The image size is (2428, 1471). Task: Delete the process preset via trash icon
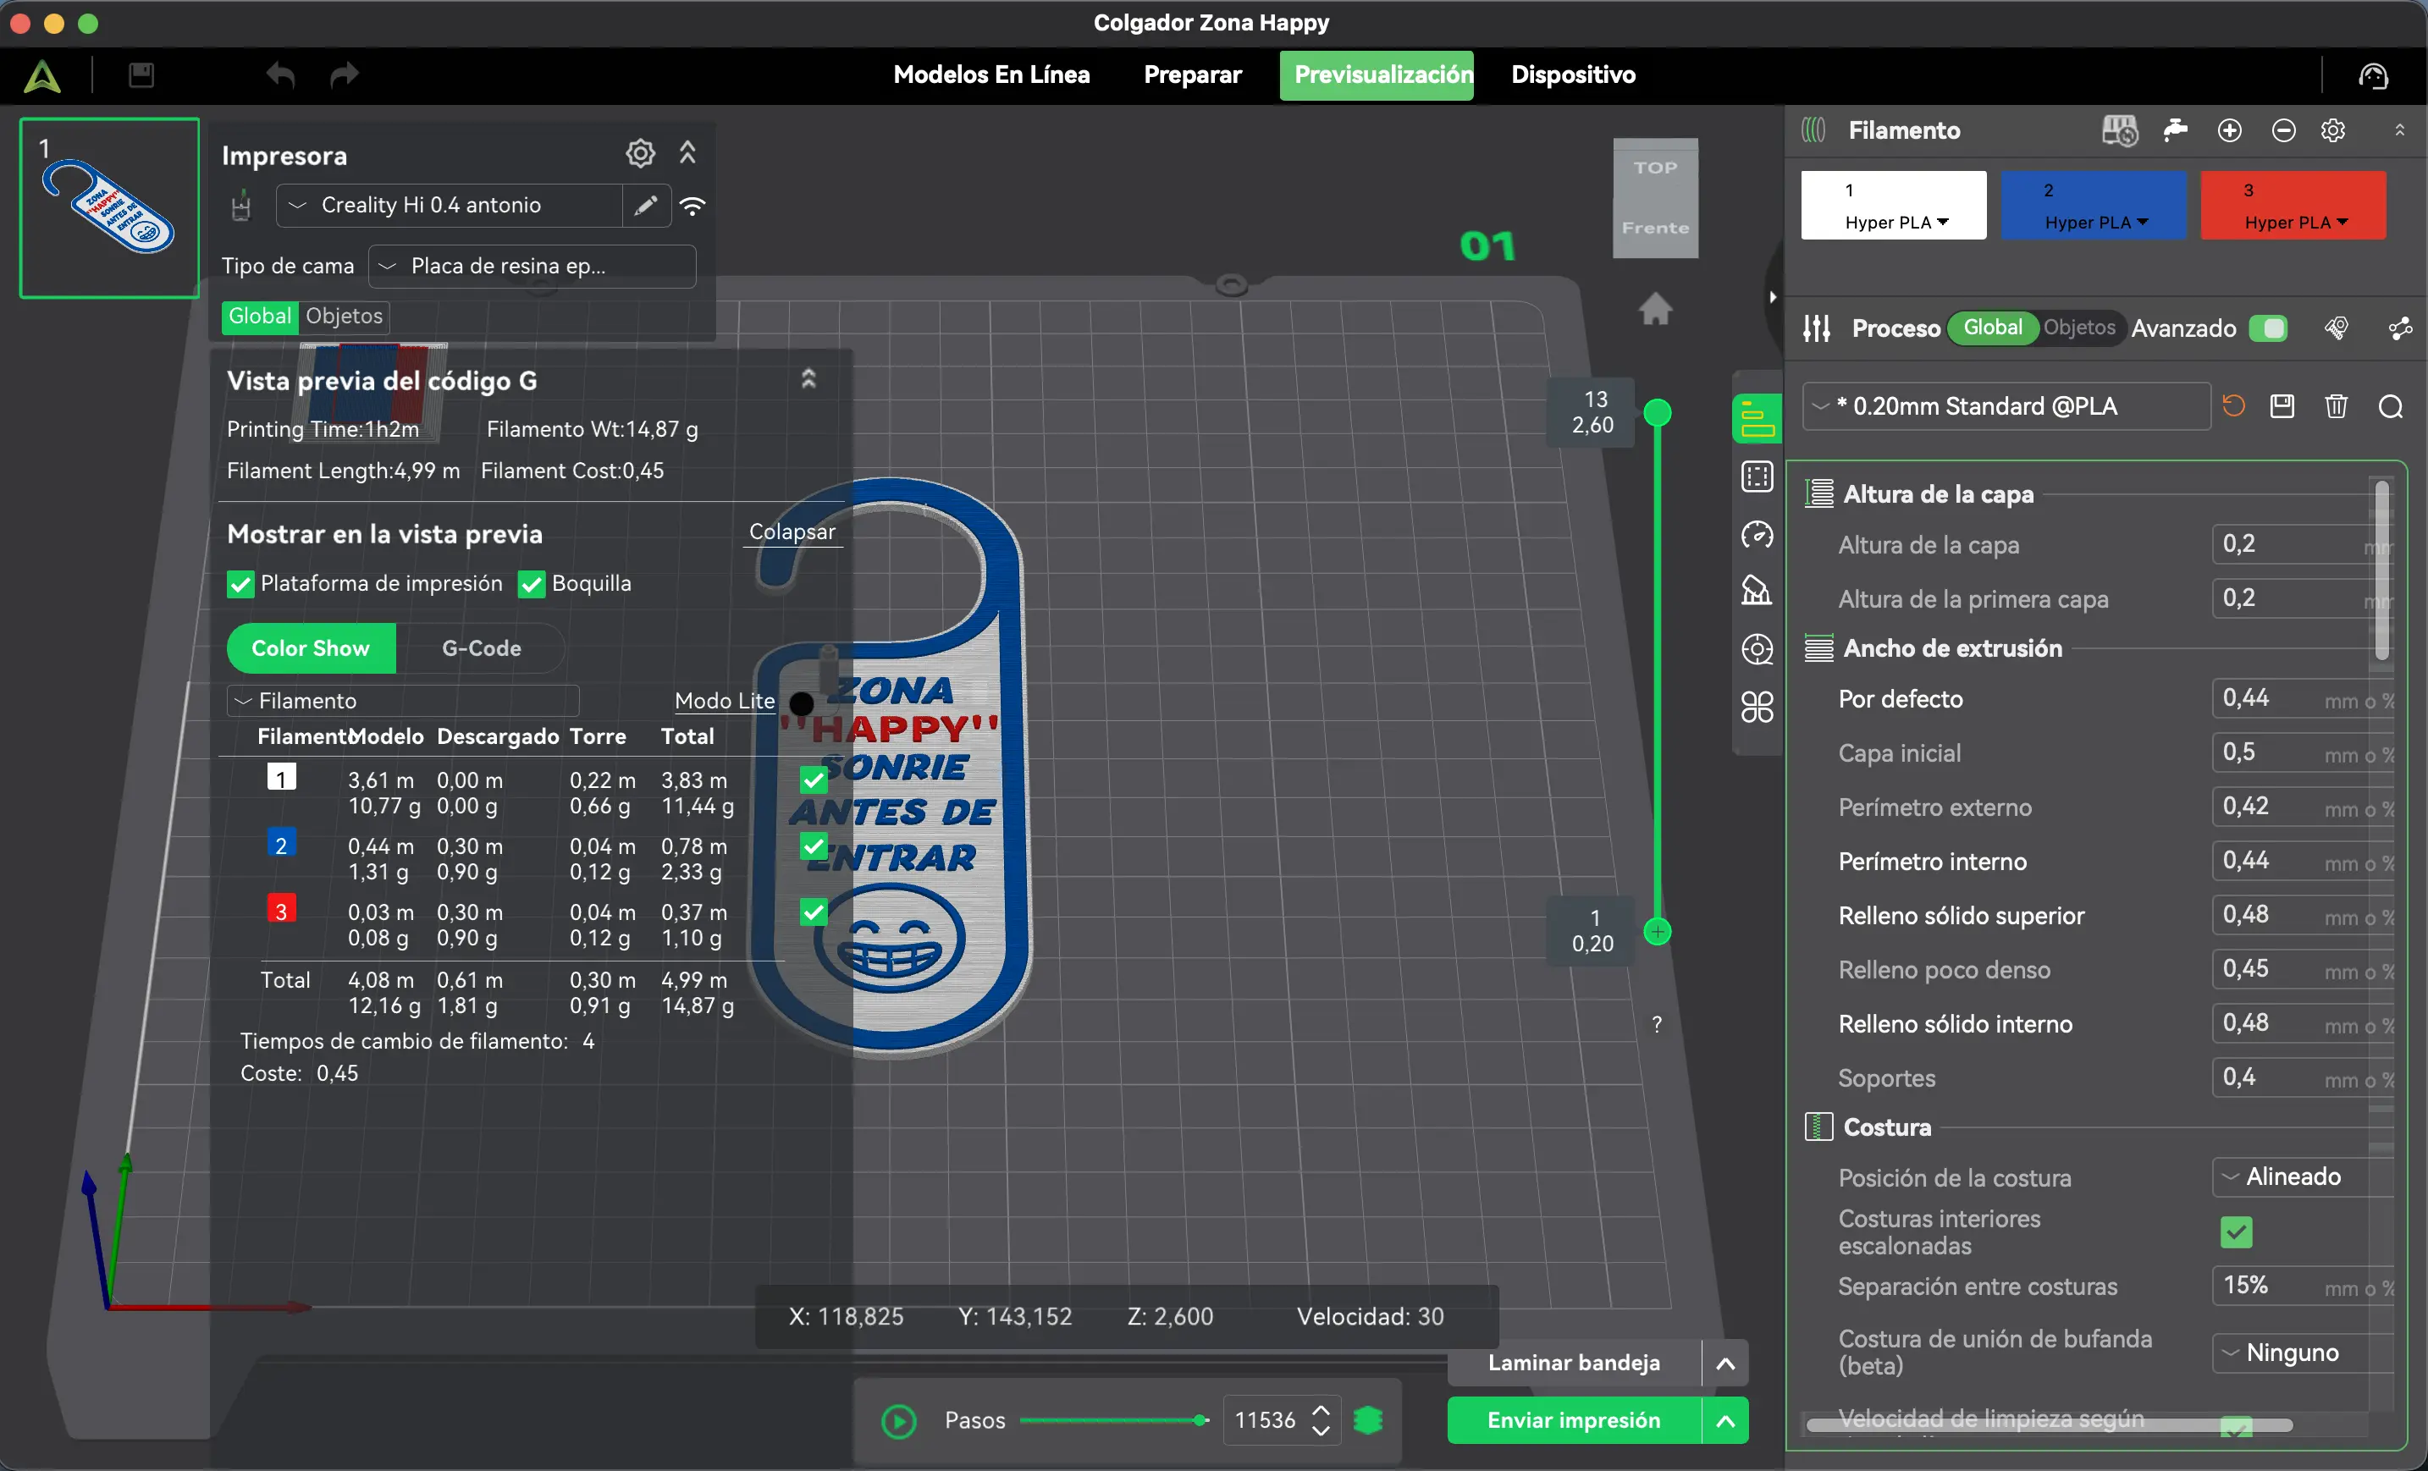coord(2336,406)
